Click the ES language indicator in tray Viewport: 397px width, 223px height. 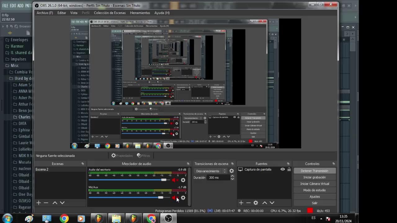[314, 218]
